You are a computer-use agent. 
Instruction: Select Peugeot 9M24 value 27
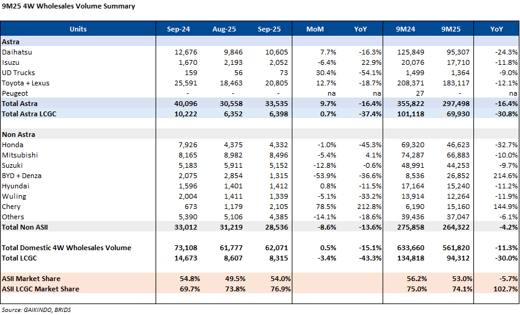(x=420, y=93)
